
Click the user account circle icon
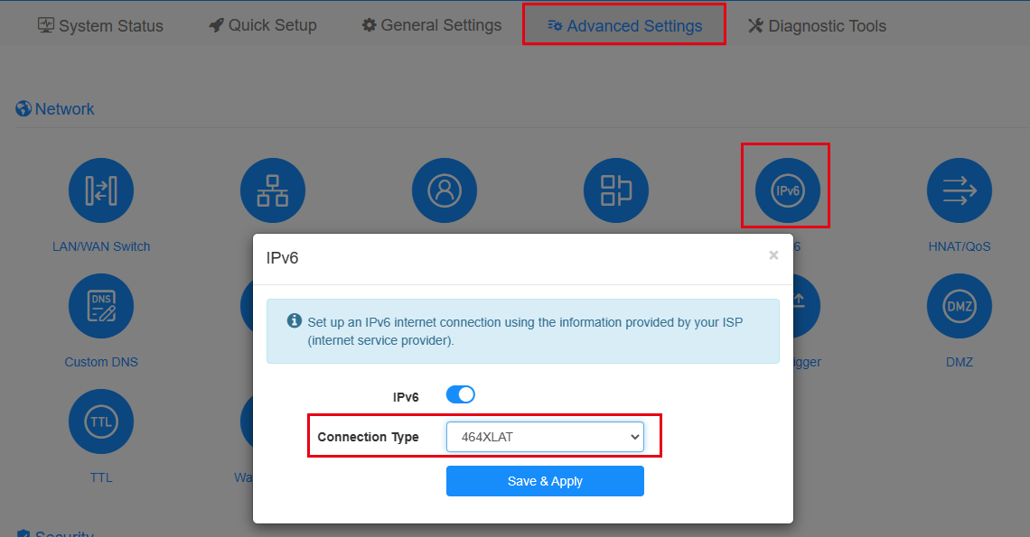coord(445,190)
